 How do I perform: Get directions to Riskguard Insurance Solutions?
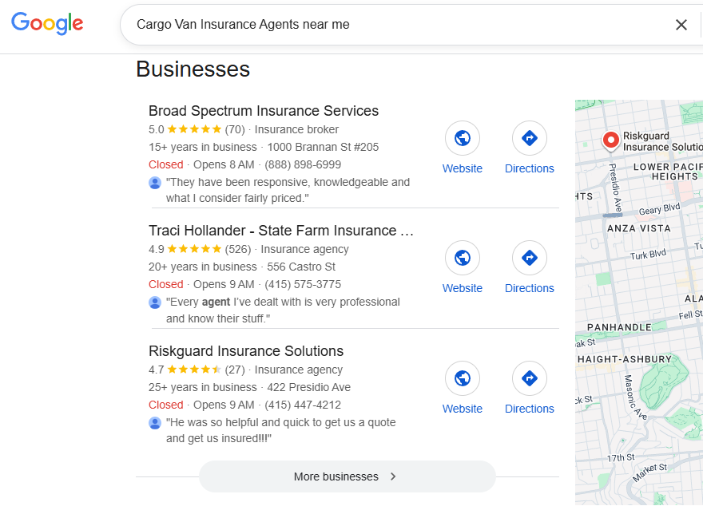[530, 379]
